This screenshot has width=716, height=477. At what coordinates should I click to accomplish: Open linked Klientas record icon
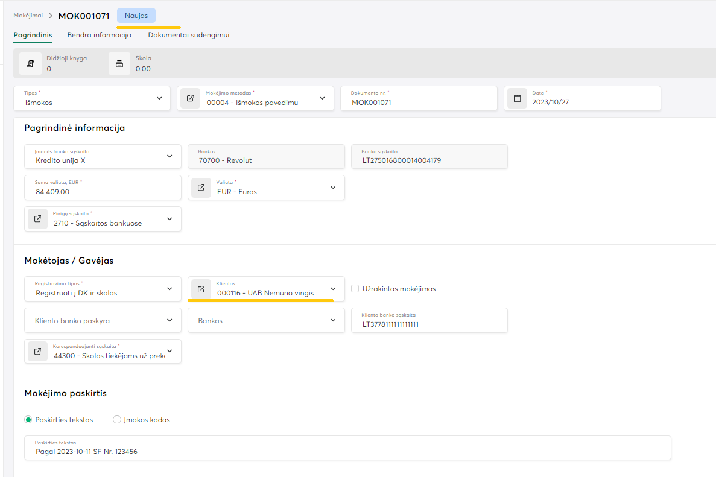pyautogui.click(x=201, y=289)
